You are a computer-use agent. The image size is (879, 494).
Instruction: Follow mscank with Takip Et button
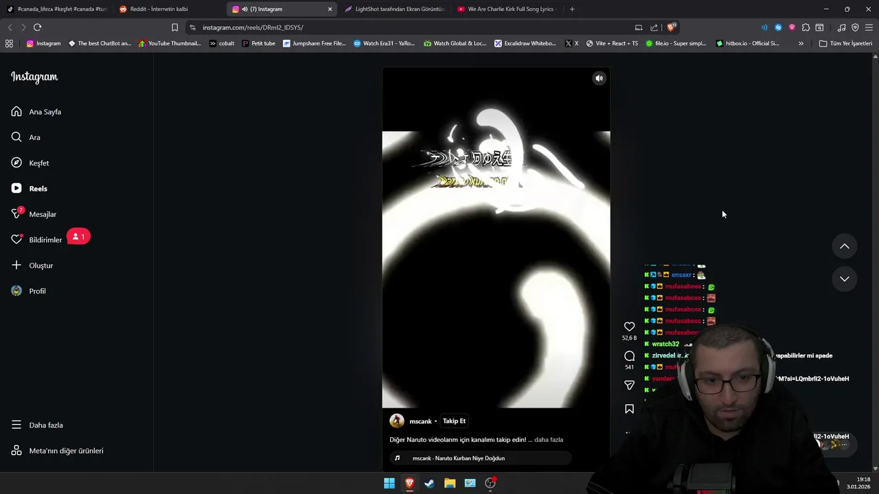tap(454, 421)
